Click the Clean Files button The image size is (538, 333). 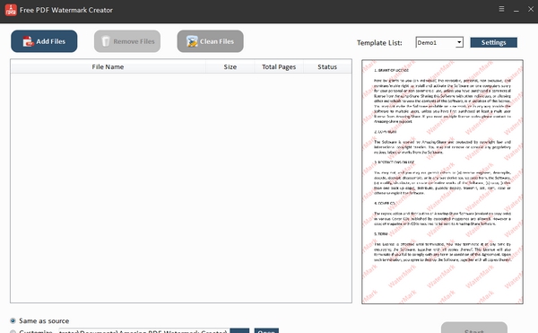(211, 41)
